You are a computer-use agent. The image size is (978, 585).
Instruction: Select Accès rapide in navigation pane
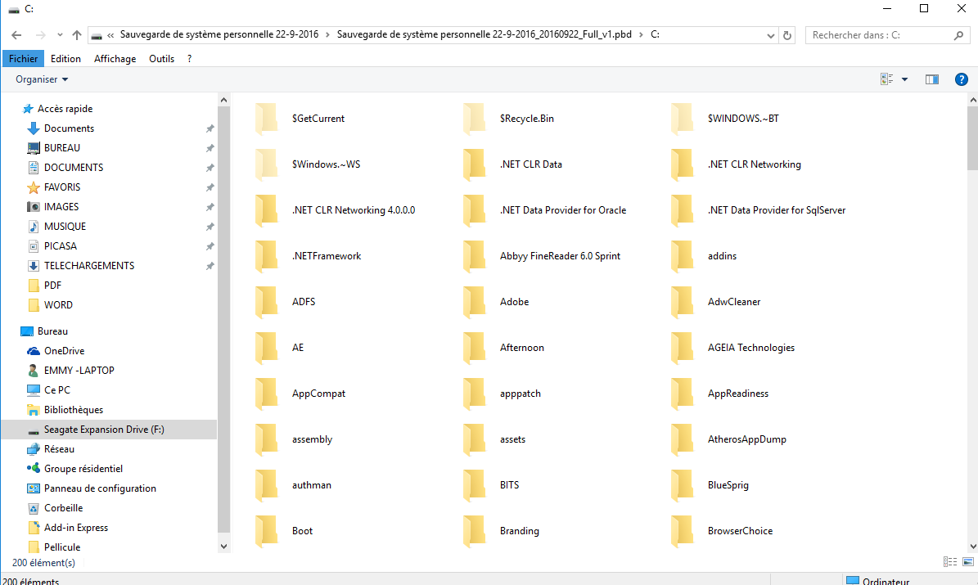[x=65, y=109]
